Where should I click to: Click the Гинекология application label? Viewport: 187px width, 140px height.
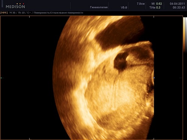99,7
